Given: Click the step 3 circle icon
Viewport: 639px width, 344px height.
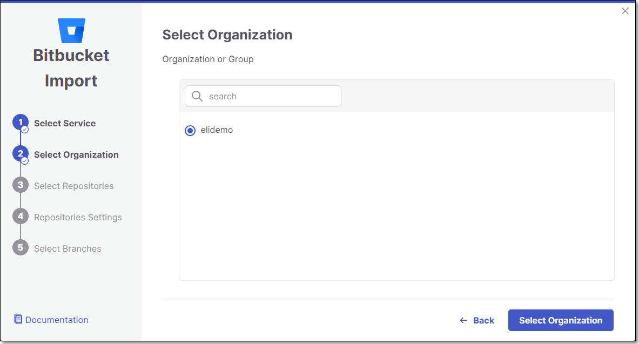Looking at the screenshot, I should point(21,185).
